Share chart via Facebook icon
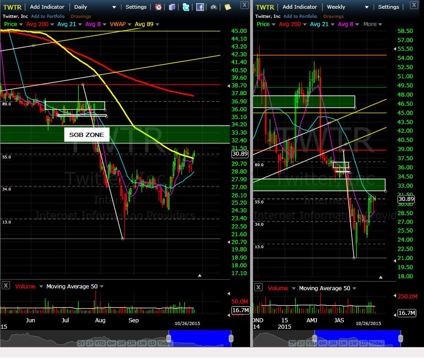 [x=200, y=7]
